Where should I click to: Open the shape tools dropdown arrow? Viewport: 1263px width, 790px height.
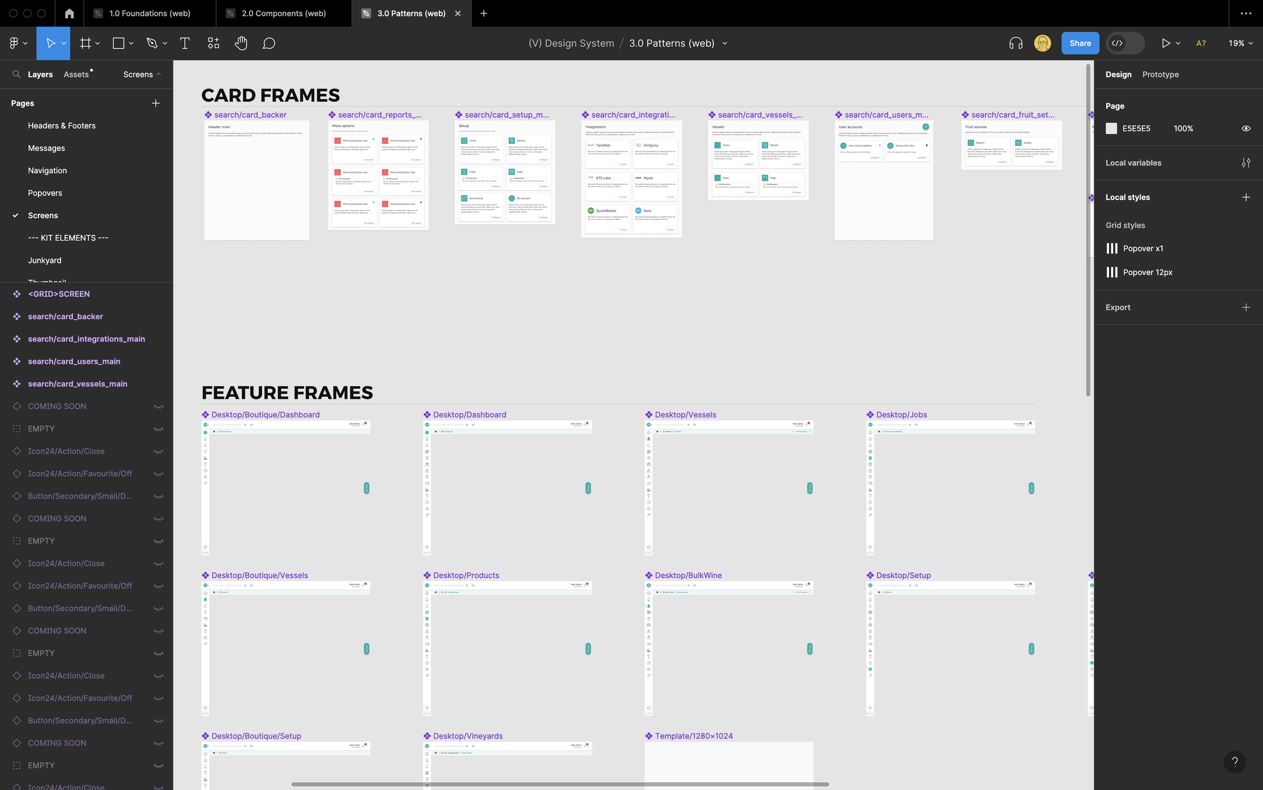tap(131, 43)
